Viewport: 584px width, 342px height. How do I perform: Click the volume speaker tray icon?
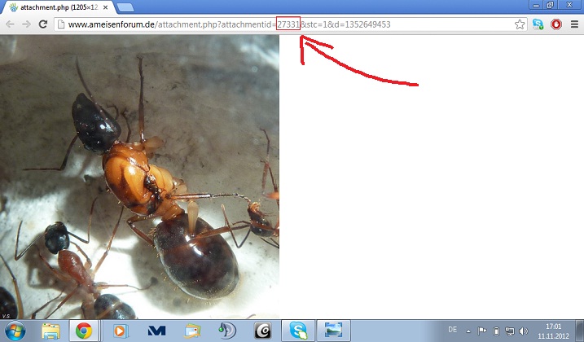coord(521,331)
